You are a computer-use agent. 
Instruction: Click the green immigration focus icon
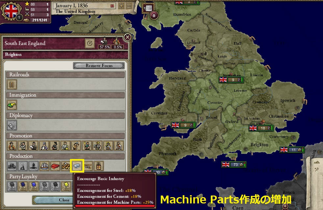[12, 105]
